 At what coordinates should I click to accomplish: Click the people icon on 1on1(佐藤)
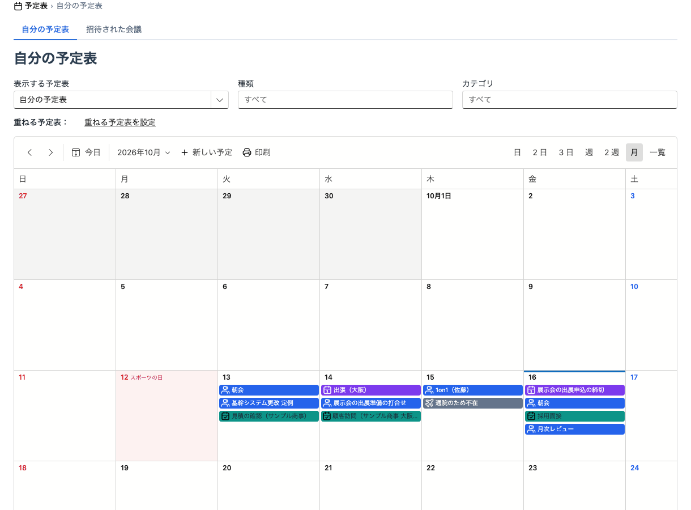pos(429,390)
